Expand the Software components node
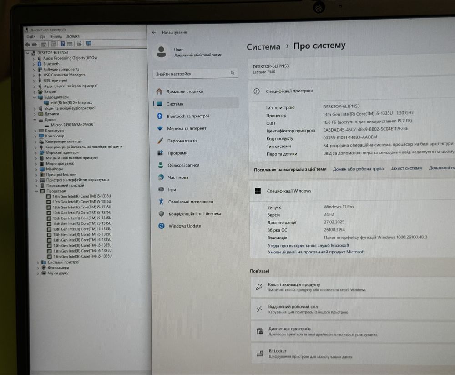Screen dimensions: 455x375 point(34,70)
